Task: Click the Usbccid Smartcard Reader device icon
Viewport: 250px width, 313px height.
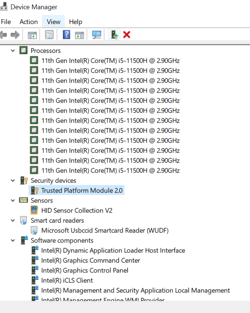Action: (34, 230)
